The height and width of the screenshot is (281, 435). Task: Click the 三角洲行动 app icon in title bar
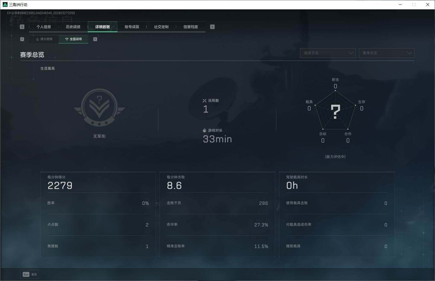[x=5, y=5]
